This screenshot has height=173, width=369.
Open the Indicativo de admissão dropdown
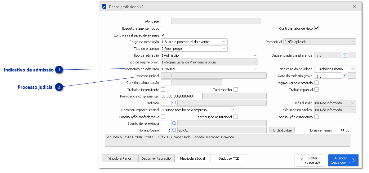pos(255,69)
